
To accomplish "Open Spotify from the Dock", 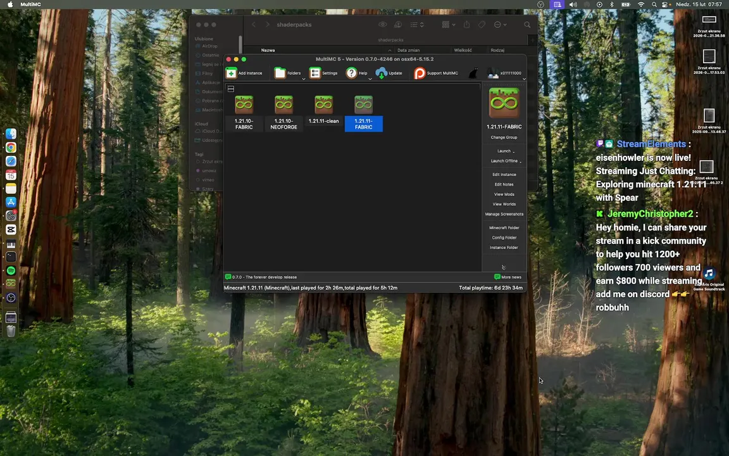I will coord(11,270).
